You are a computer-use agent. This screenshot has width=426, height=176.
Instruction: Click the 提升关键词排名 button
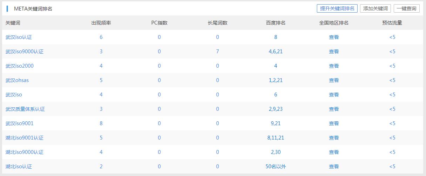tap(337, 8)
